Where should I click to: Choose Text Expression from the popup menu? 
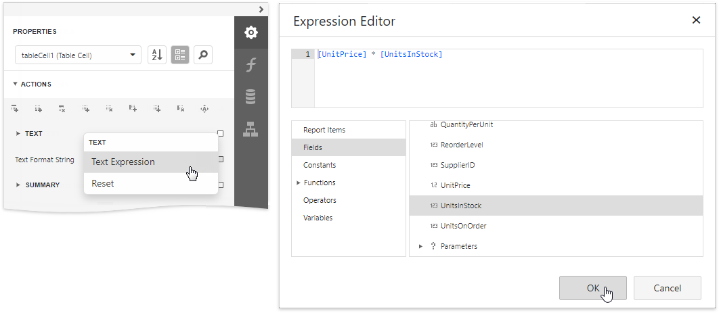(123, 162)
